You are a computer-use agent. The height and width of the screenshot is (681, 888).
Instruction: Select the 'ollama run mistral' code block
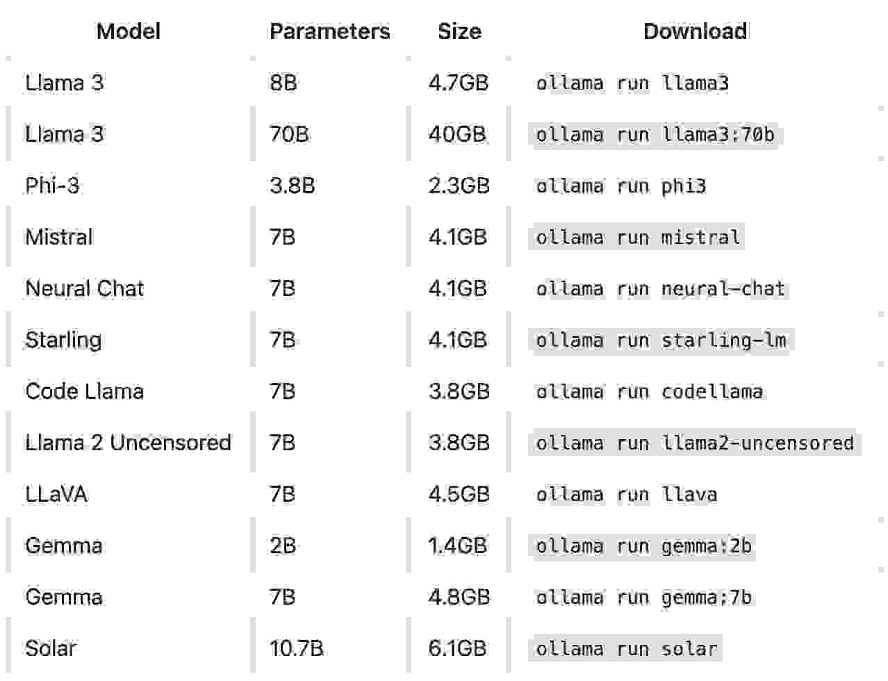[638, 238]
